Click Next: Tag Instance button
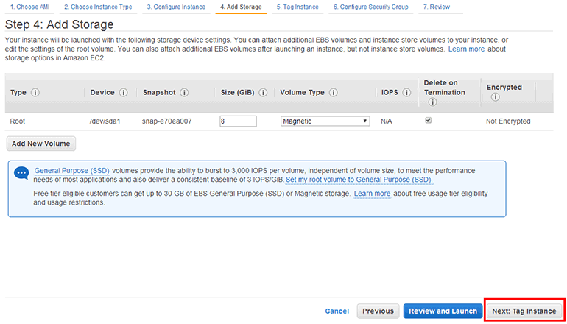 (x=524, y=311)
